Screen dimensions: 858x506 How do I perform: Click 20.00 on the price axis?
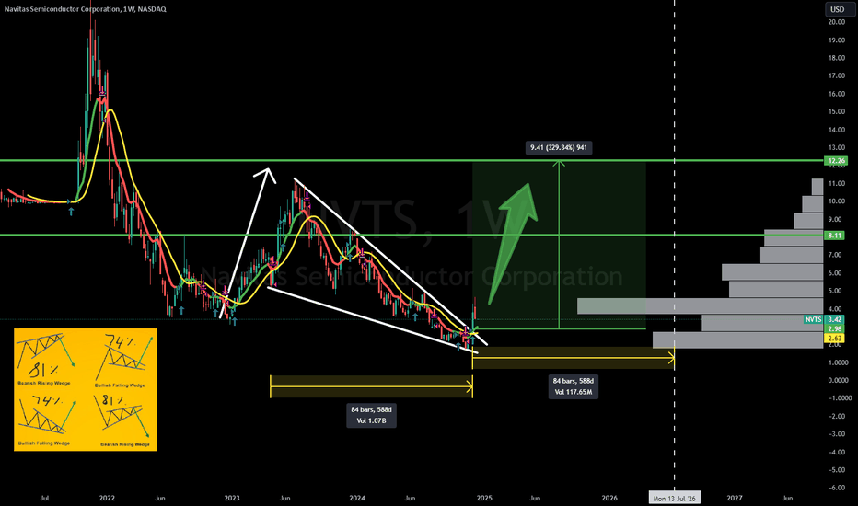click(x=836, y=22)
